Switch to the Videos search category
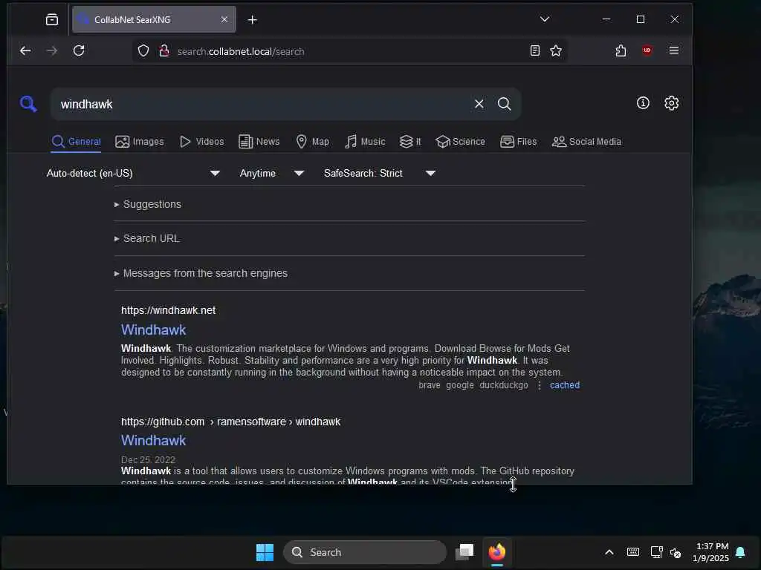Viewport: 761px width, 570px height. tap(202, 142)
